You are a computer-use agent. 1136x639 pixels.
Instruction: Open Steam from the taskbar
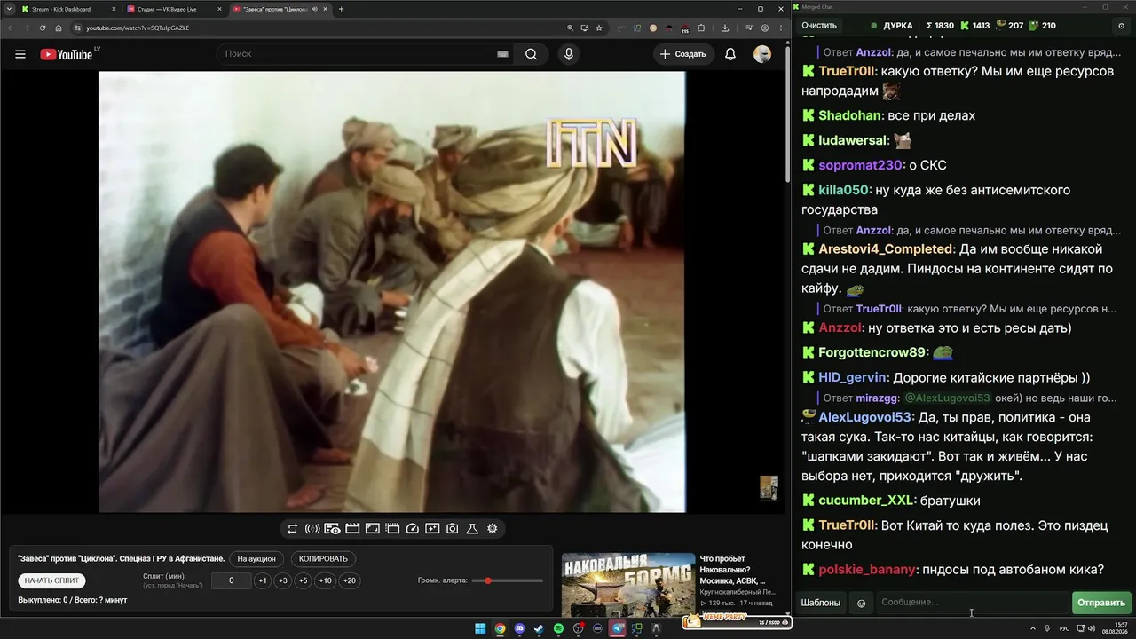[539, 628]
